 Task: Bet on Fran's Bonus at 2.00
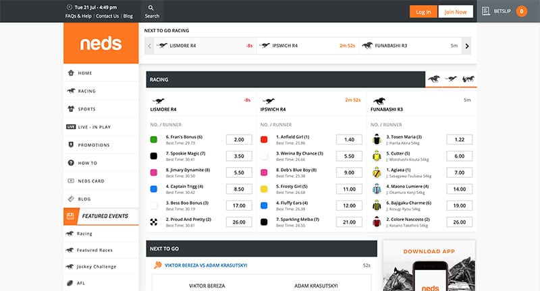click(x=239, y=139)
